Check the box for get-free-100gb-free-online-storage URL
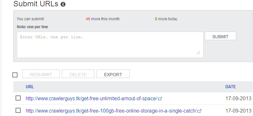 click(x=18, y=110)
